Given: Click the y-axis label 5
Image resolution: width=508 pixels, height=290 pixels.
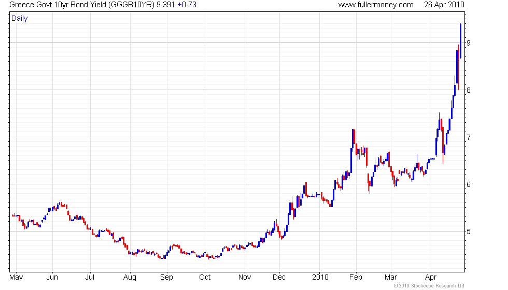Looking at the screenshot, I should point(469,231).
